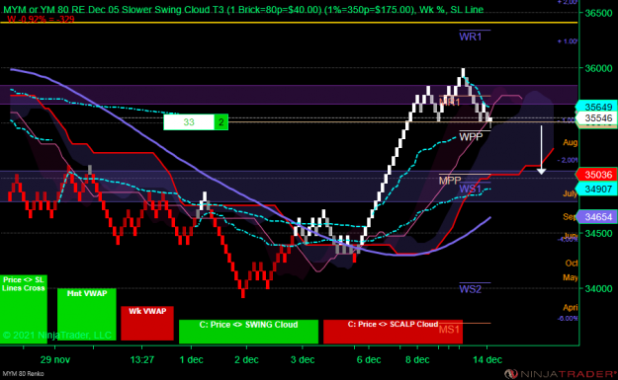Click the green 'Mnt VWAP' indicator box
Viewport: 618px width, 380px height.
click(87, 314)
